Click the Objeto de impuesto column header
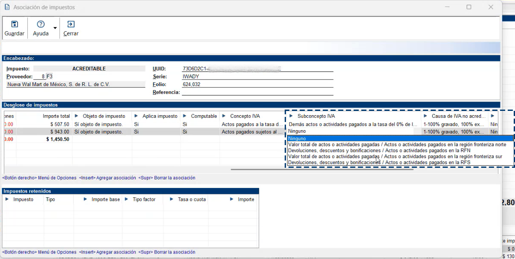The image size is (515, 259). tap(104, 116)
